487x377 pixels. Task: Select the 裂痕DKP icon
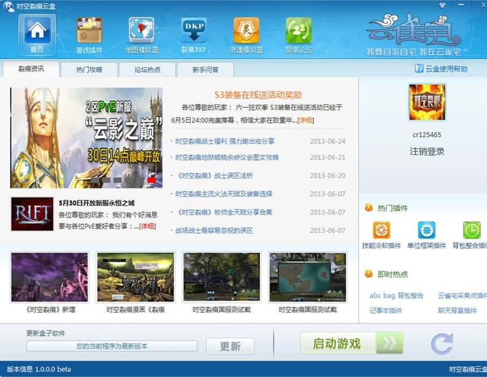(x=194, y=31)
